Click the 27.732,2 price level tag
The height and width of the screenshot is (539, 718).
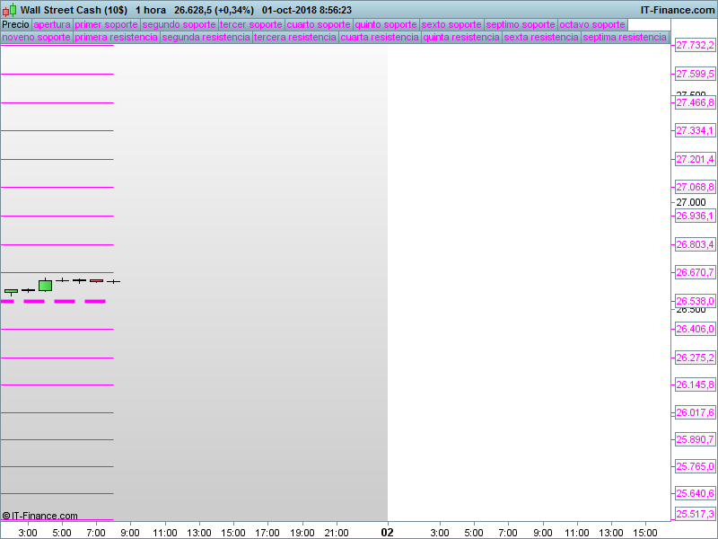(695, 45)
